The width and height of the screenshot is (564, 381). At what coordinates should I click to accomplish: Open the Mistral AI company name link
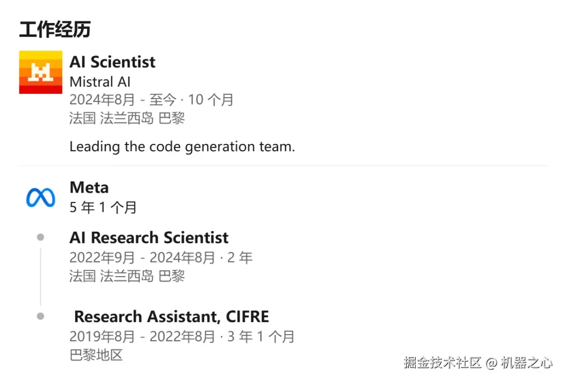click(x=100, y=82)
